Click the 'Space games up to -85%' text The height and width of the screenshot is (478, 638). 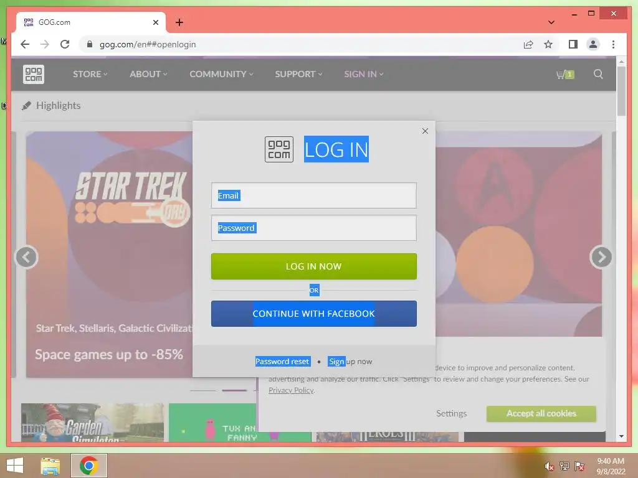pos(108,354)
